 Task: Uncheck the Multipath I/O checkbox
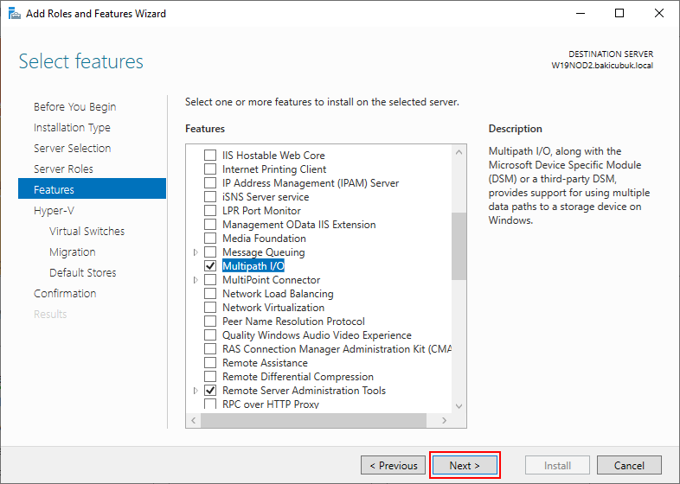(210, 265)
